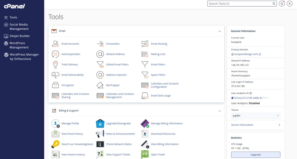Click the Mailing Lists icon
The width and height of the screenshot is (297, 159).
pos(145,54)
